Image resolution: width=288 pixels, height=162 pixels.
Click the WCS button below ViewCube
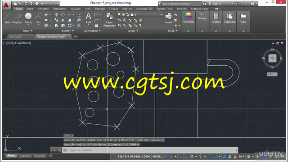pyautogui.click(x=272, y=74)
